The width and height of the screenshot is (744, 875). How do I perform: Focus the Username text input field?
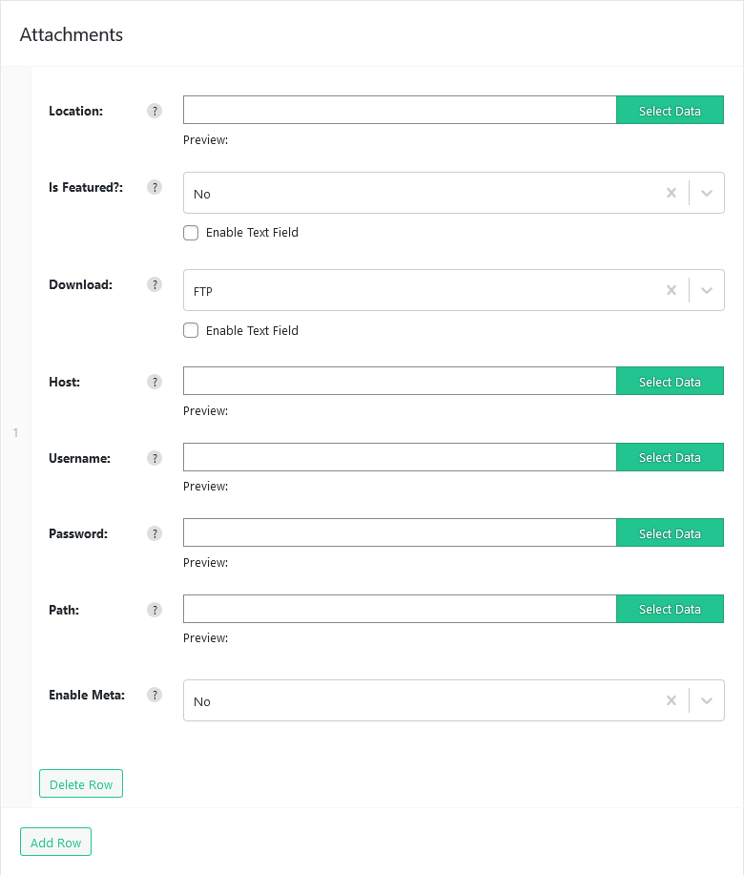[x=400, y=457]
